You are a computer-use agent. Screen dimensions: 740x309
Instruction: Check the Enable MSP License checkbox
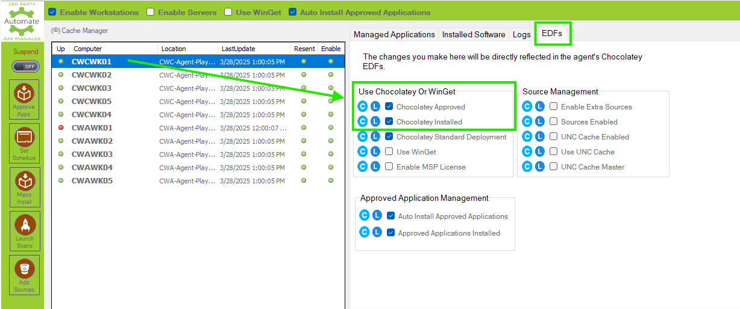coord(389,167)
